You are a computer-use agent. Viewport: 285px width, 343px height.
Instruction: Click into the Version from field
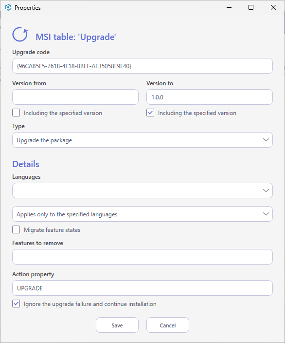coord(75,97)
